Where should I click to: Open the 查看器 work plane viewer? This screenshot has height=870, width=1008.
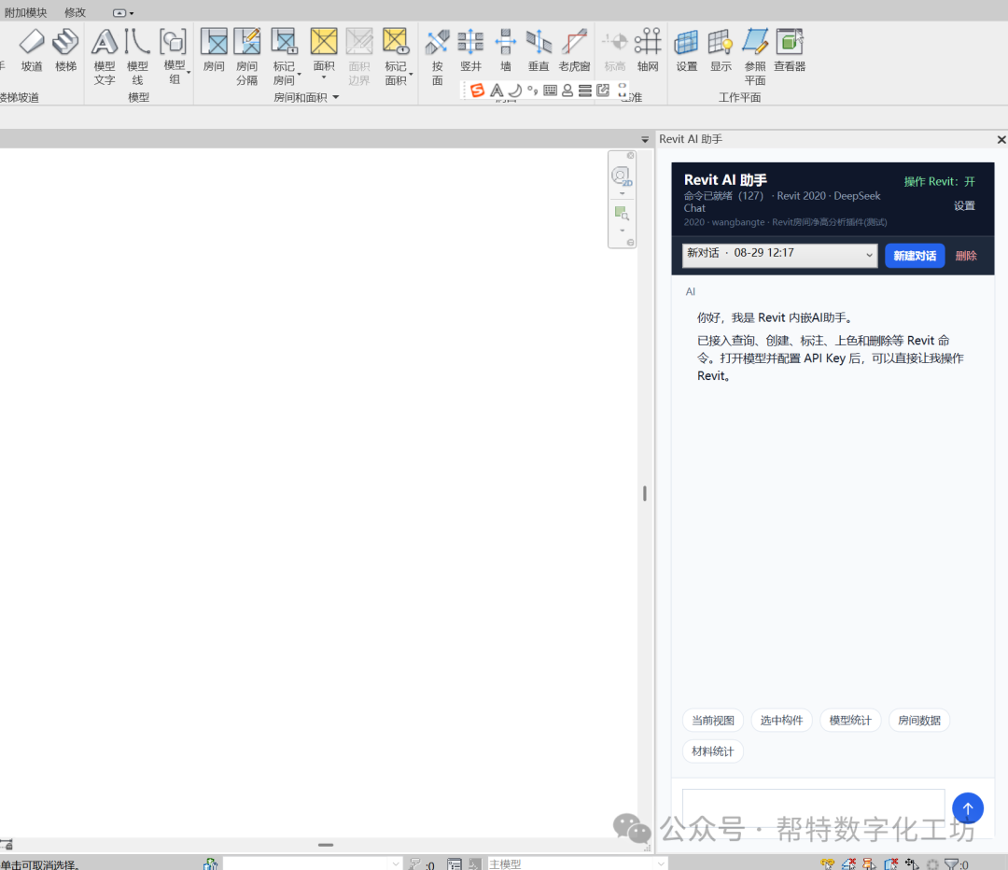pyautogui.click(x=790, y=50)
